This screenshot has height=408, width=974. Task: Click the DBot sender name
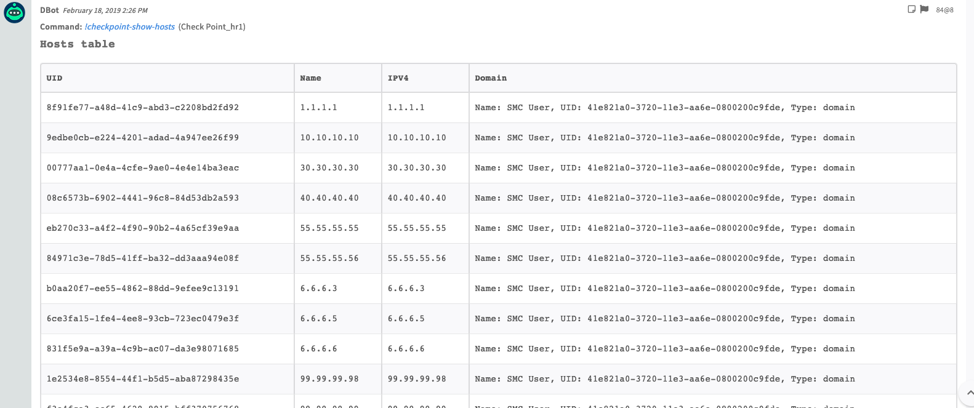[48, 10]
